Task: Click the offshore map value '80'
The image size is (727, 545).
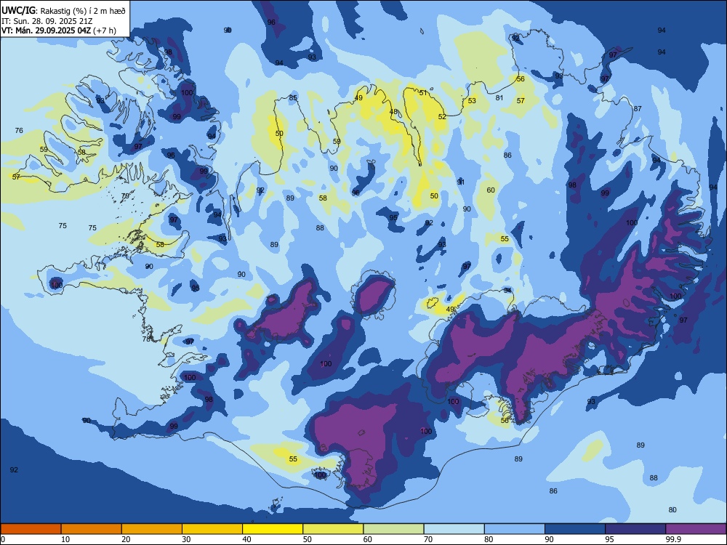Action: 672,510
